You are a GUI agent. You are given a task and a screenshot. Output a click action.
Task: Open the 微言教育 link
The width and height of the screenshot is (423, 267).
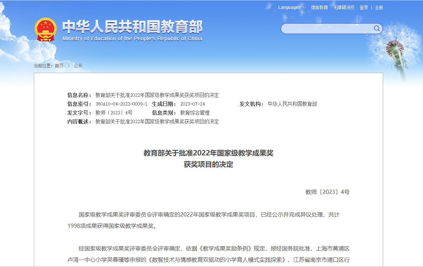(x=319, y=7)
